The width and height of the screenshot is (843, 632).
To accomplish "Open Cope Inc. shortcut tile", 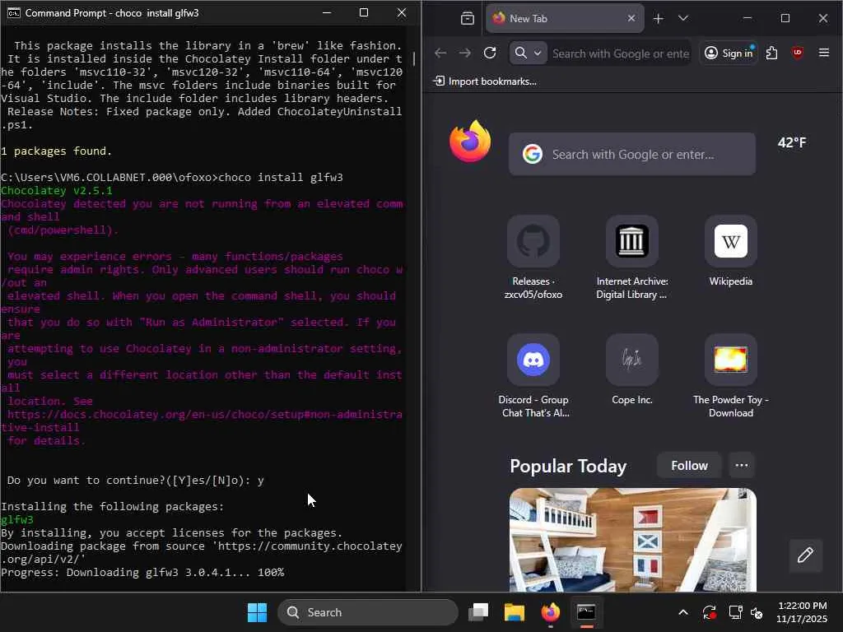I will [x=631, y=369].
